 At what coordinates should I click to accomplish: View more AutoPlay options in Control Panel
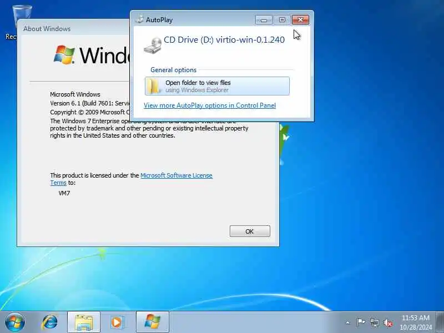click(210, 105)
